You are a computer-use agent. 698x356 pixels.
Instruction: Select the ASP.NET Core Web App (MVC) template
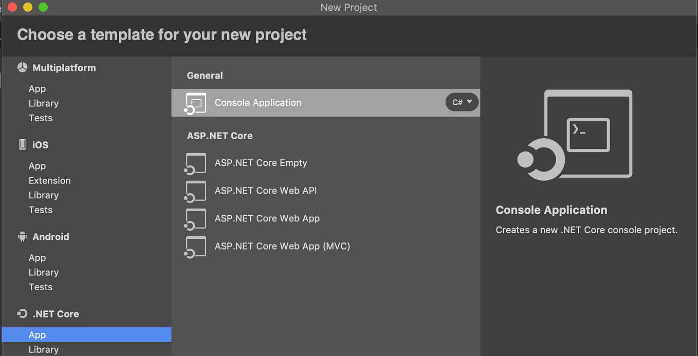tap(282, 247)
